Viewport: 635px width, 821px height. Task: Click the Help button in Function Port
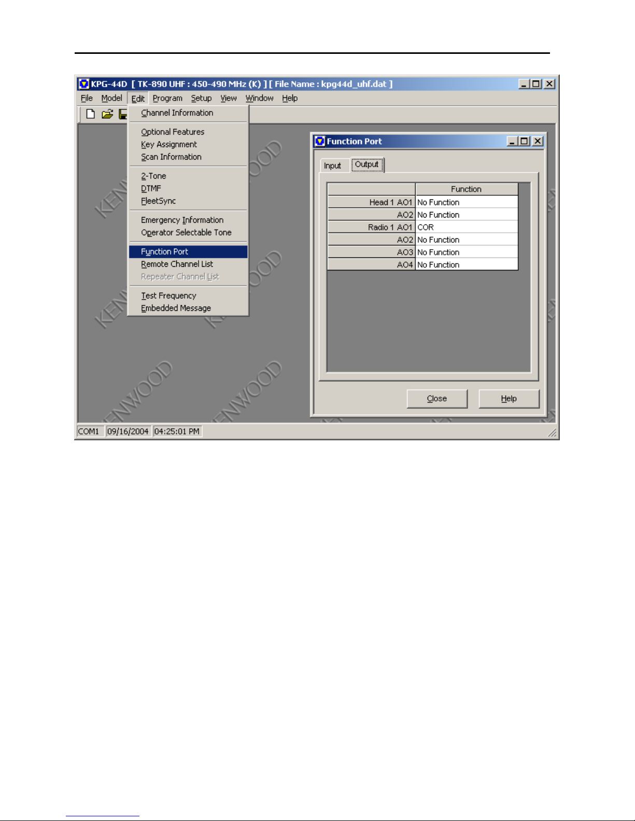coord(509,399)
